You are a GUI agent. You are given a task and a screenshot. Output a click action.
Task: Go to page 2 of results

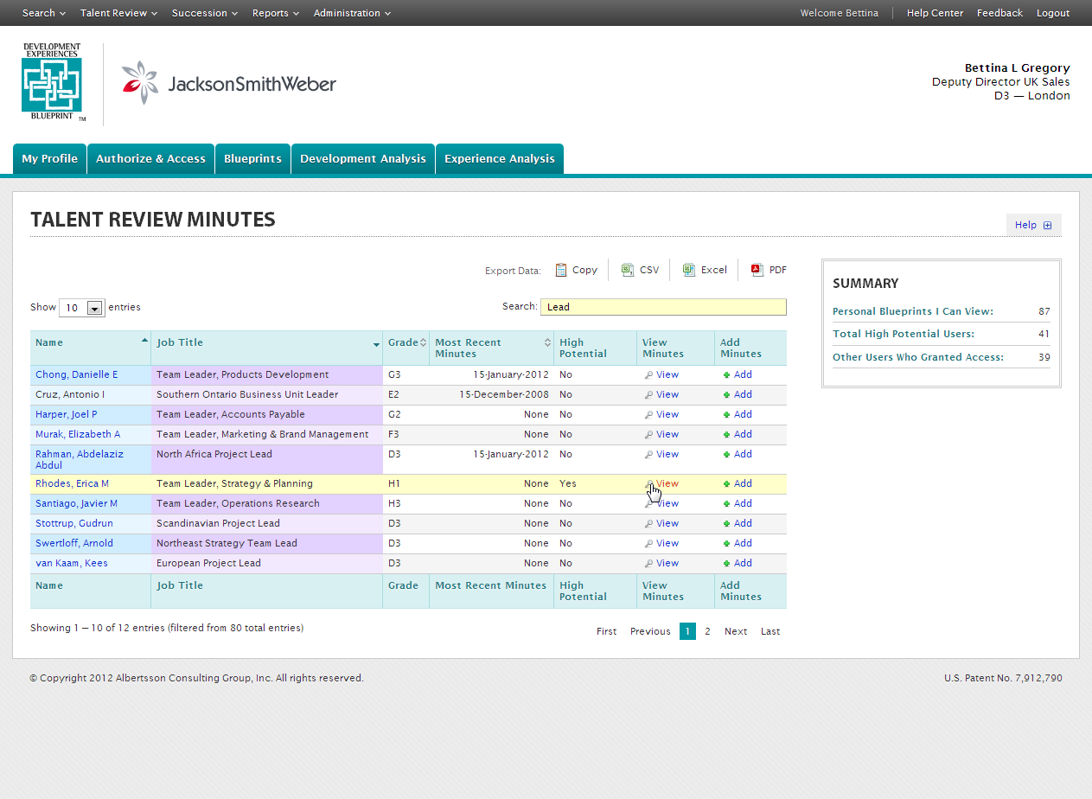707,631
